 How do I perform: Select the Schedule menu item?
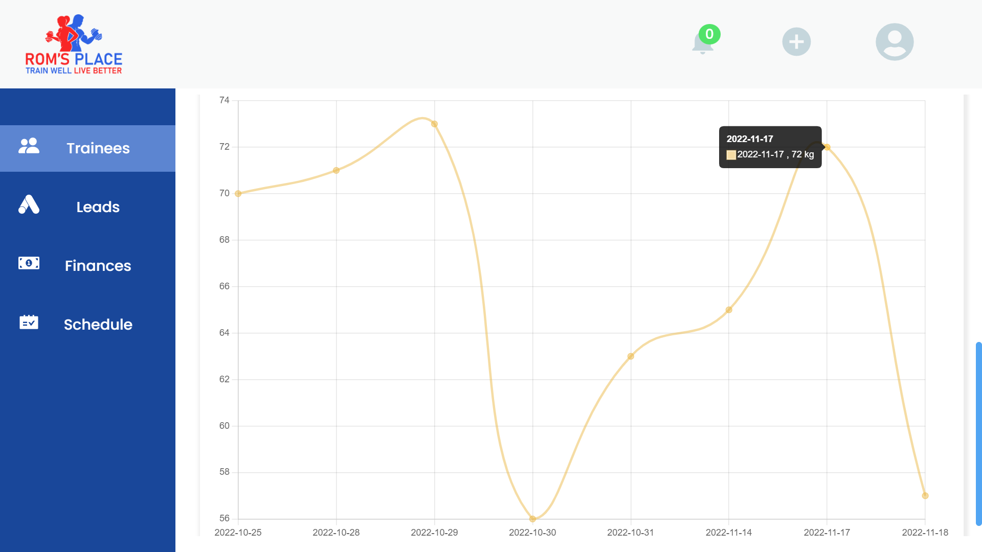click(x=87, y=324)
